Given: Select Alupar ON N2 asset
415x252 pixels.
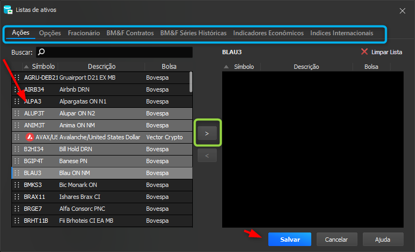Looking at the screenshot, I should coord(102,113).
